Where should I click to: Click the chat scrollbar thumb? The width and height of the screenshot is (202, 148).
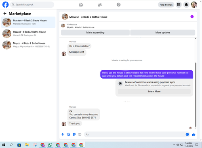(x=196, y=95)
